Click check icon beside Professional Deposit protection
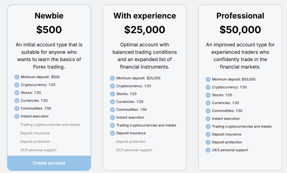 pos(208,142)
